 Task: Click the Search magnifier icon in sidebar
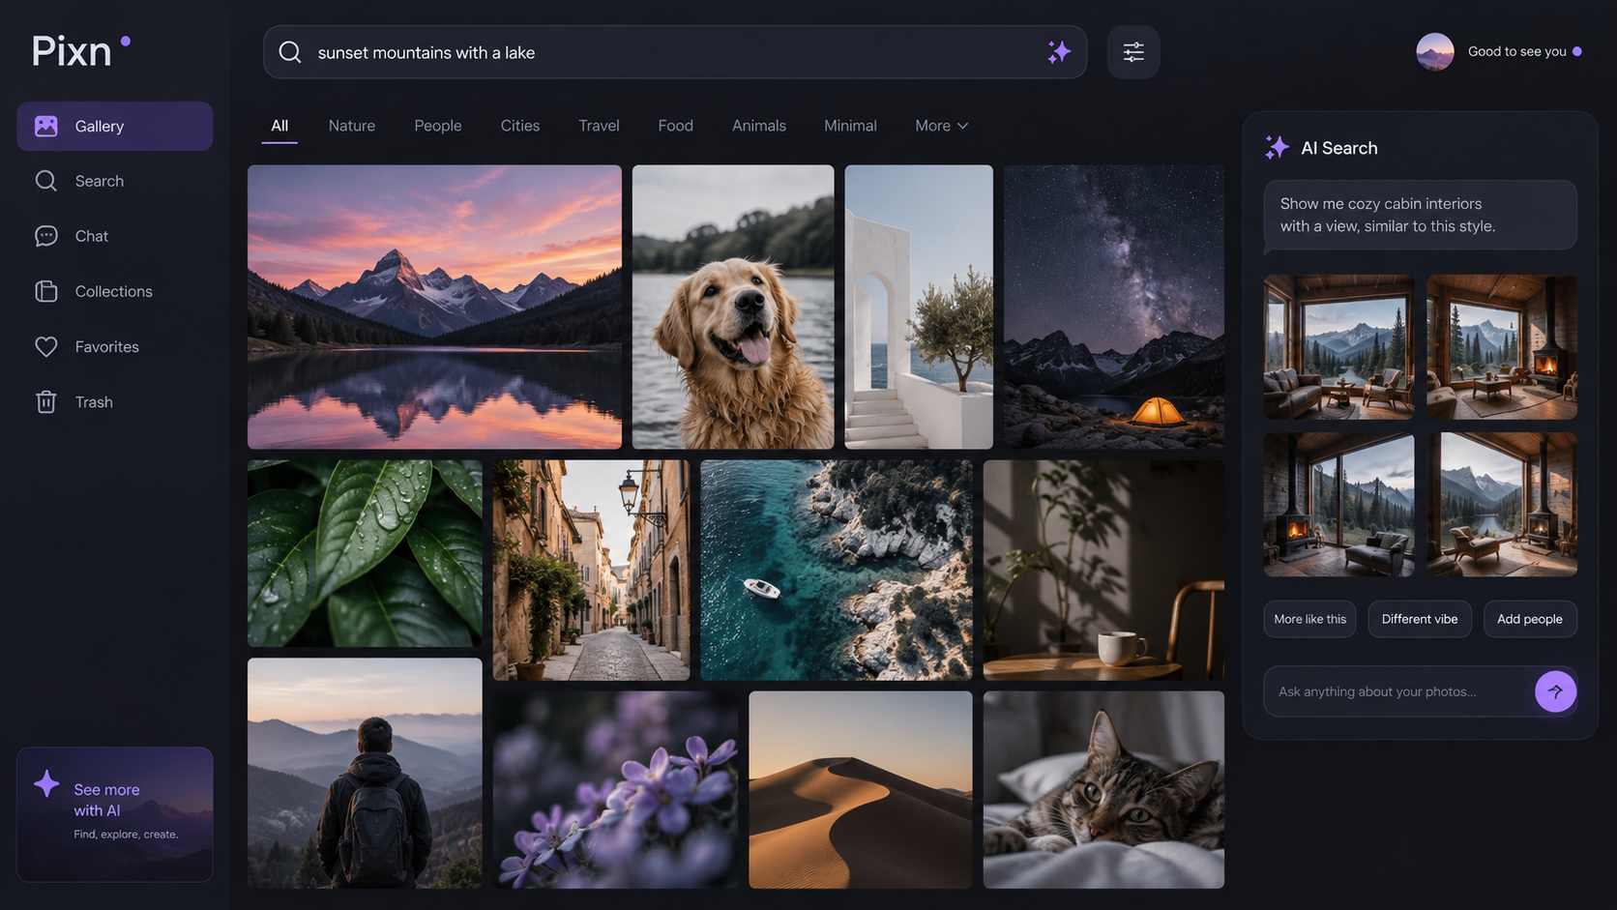pyautogui.click(x=46, y=181)
